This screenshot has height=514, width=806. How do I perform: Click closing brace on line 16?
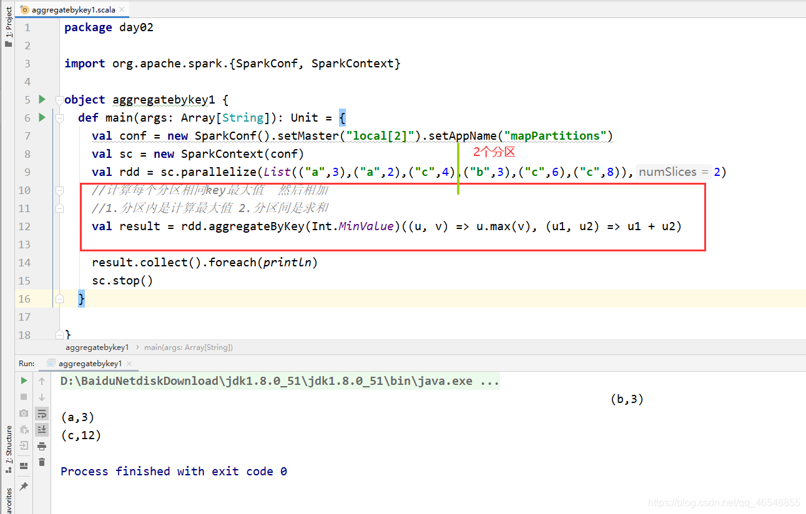click(x=81, y=299)
